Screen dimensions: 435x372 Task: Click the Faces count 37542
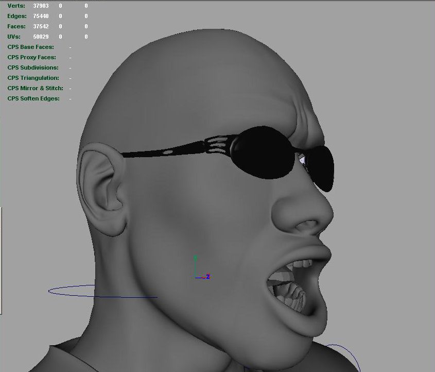tap(41, 26)
